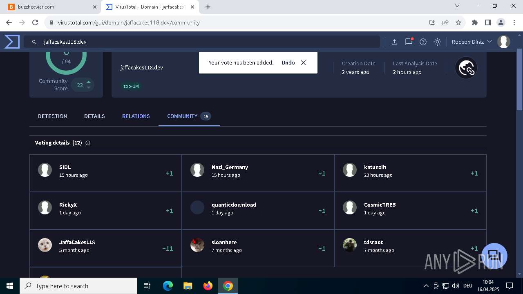Open the Windows Start menu
523x294 pixels.
click(x=10, y=286)
